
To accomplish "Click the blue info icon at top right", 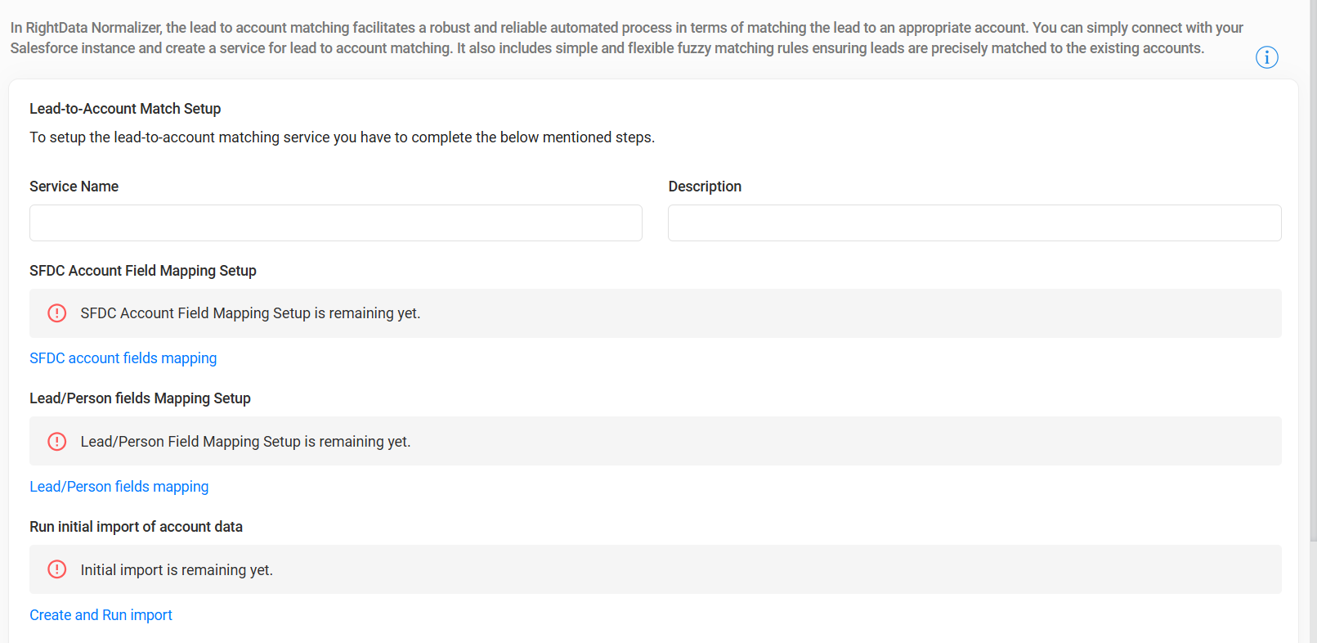I will pyautogui.click(x=1266, y=57).
